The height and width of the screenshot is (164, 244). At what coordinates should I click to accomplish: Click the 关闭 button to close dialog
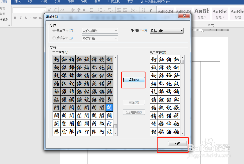point(177,143)
